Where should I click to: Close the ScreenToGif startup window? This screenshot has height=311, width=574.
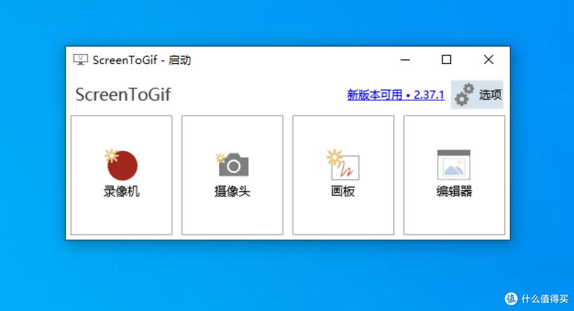pyautogui.click(x=489, y=60)
